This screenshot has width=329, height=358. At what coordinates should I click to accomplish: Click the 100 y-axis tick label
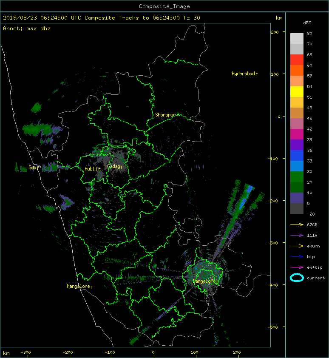[x=275, y=74]
